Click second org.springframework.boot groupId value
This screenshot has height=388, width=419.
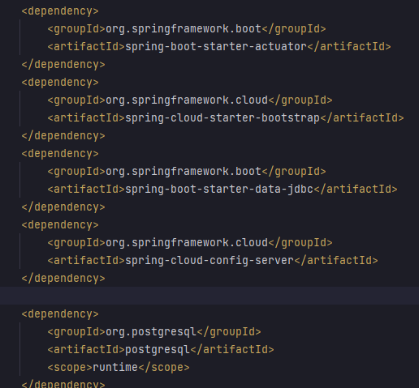184,172
